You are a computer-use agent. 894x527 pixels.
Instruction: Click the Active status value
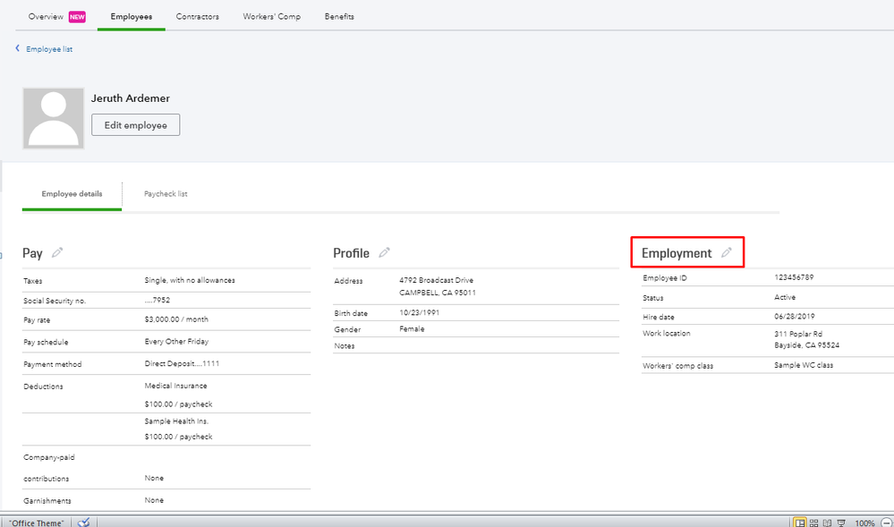(785, 297)
